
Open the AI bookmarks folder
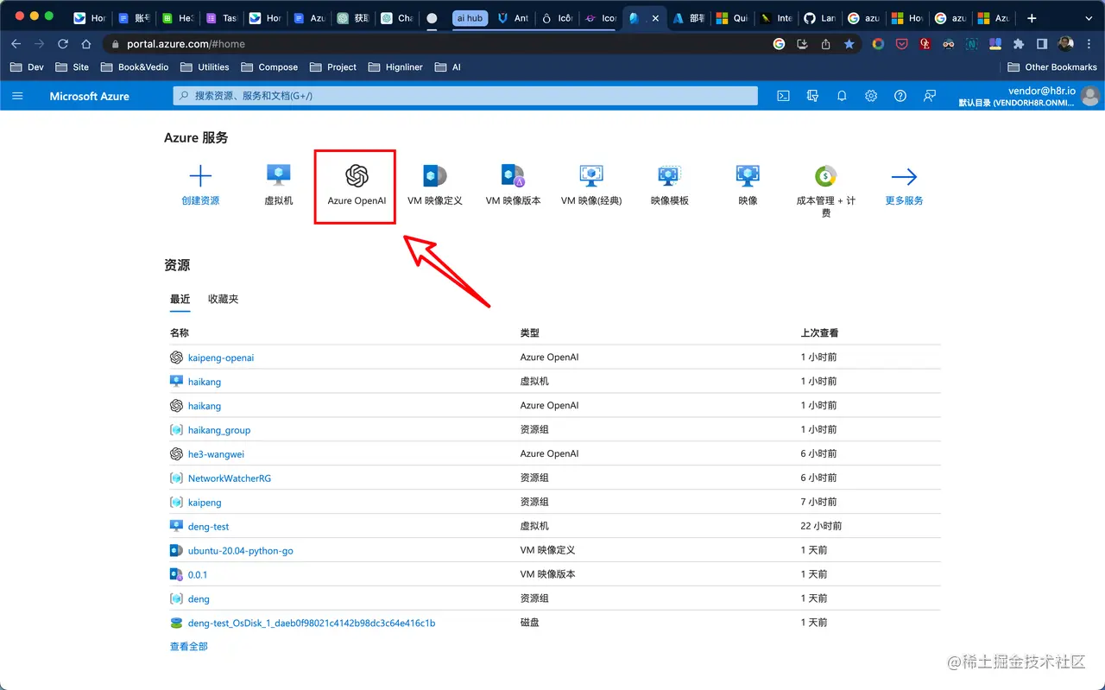(448, 66)
